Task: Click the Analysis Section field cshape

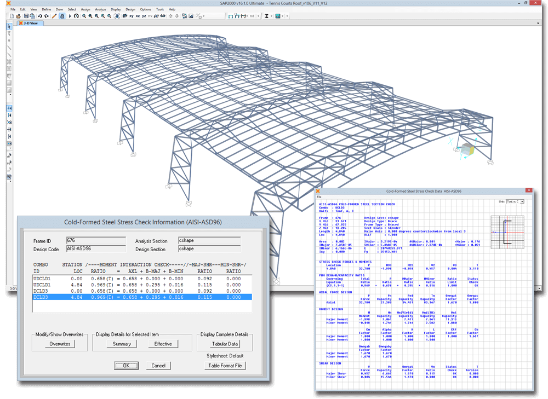Action: [209, 240]
